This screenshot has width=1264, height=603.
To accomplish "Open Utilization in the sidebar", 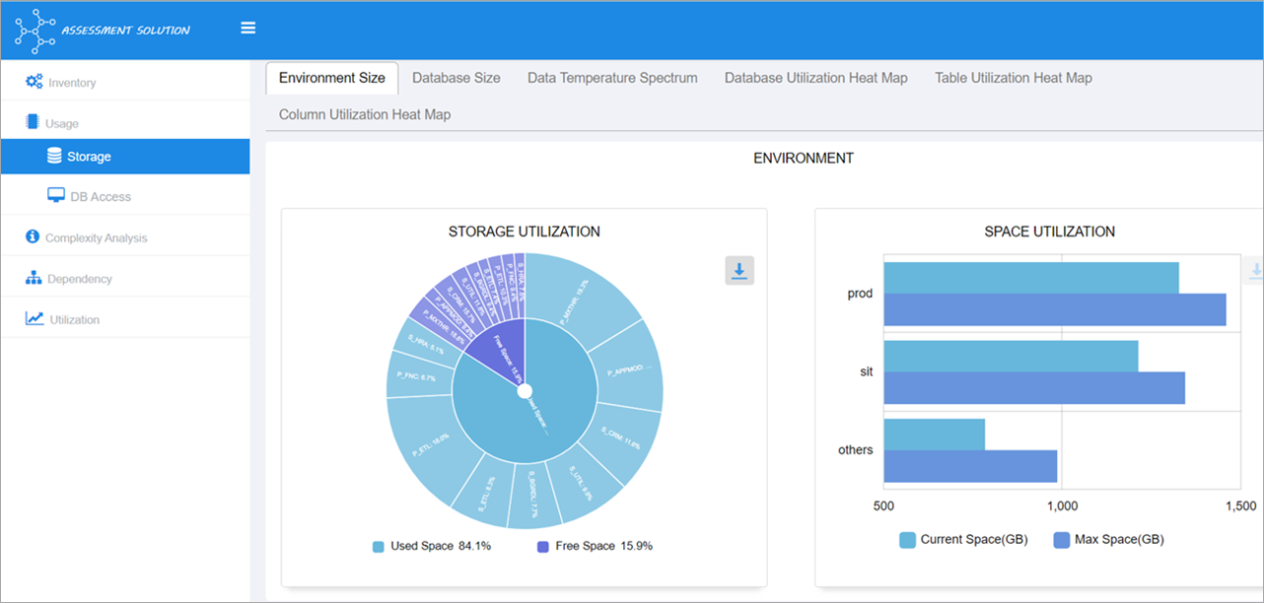I will click(x=125, y=319).
